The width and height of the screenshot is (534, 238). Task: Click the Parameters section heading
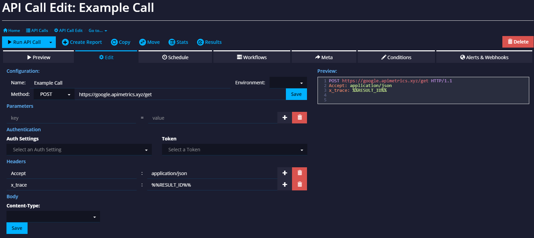pos(20,106)
